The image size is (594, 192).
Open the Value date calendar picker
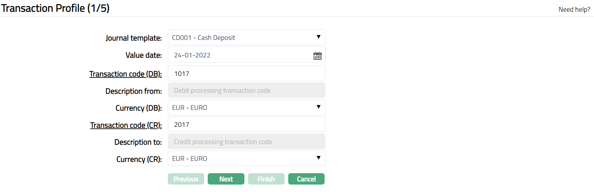[x=317, y=56]
